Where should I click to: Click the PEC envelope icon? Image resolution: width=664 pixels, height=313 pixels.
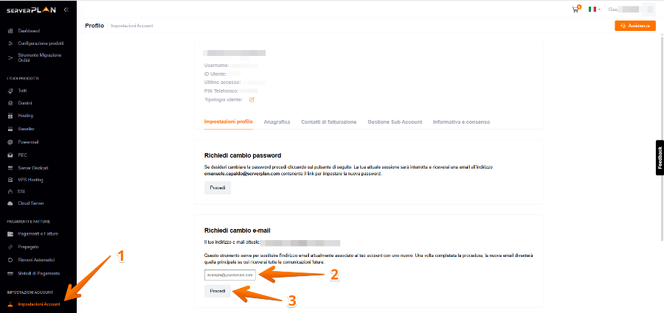tap(10, 155)
